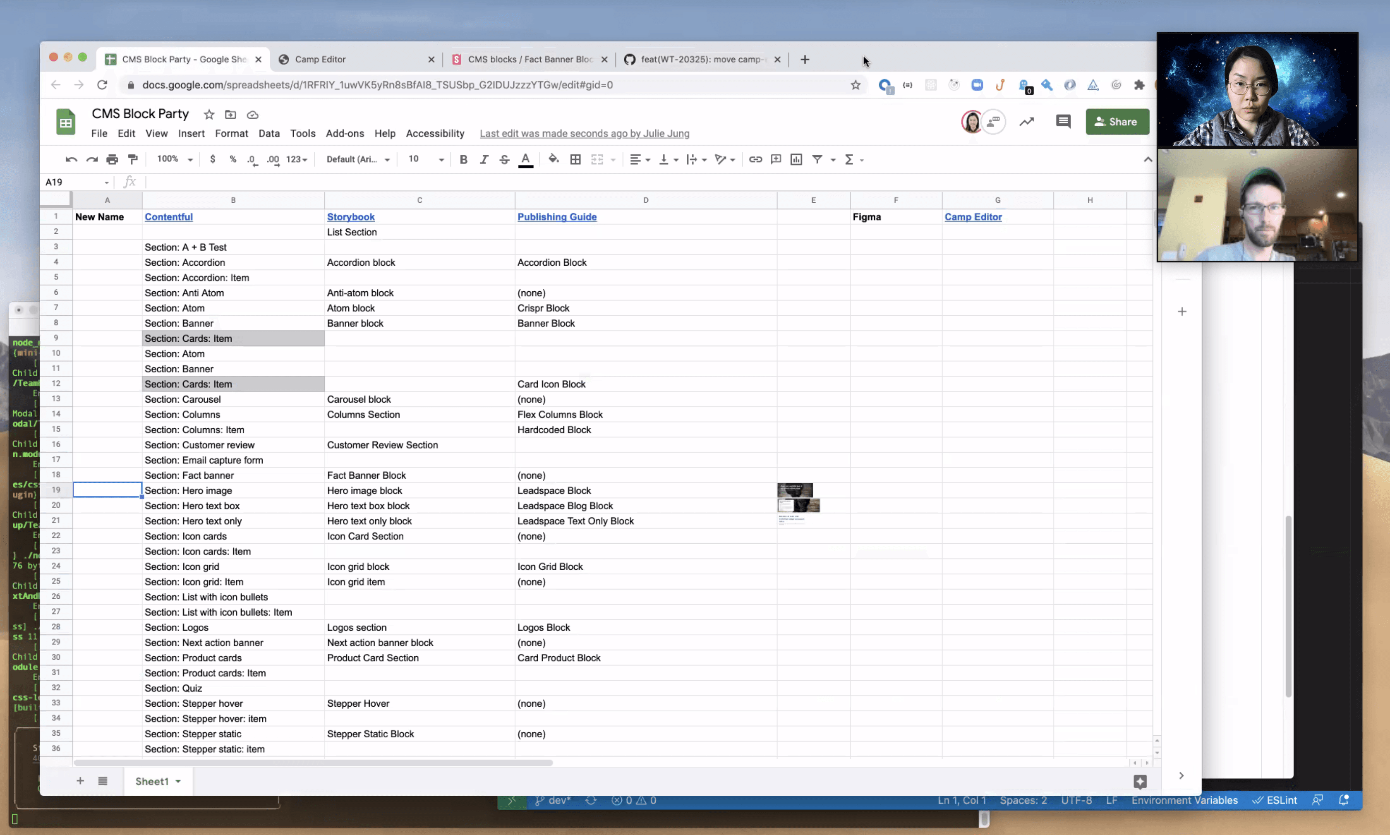Click the insert link icon
This screenshot has width=1390, height=835.
click(x=755, y=159)
